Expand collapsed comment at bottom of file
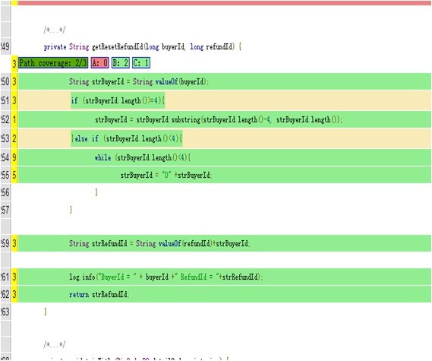 [55, 344]
